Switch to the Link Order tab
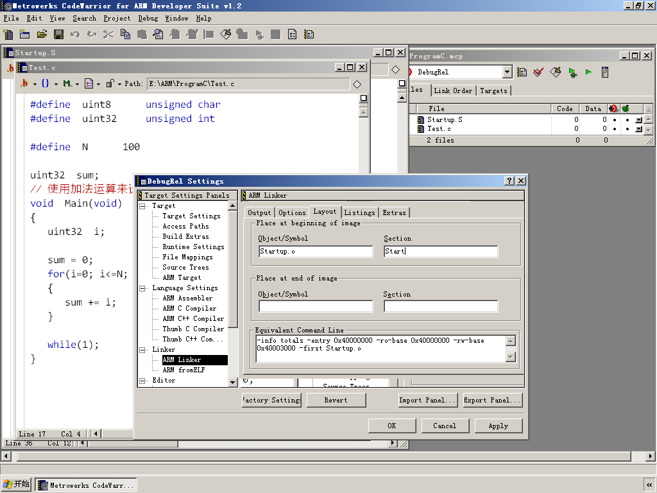The width and height of the screenshot is (657, 493). [453, 91]
